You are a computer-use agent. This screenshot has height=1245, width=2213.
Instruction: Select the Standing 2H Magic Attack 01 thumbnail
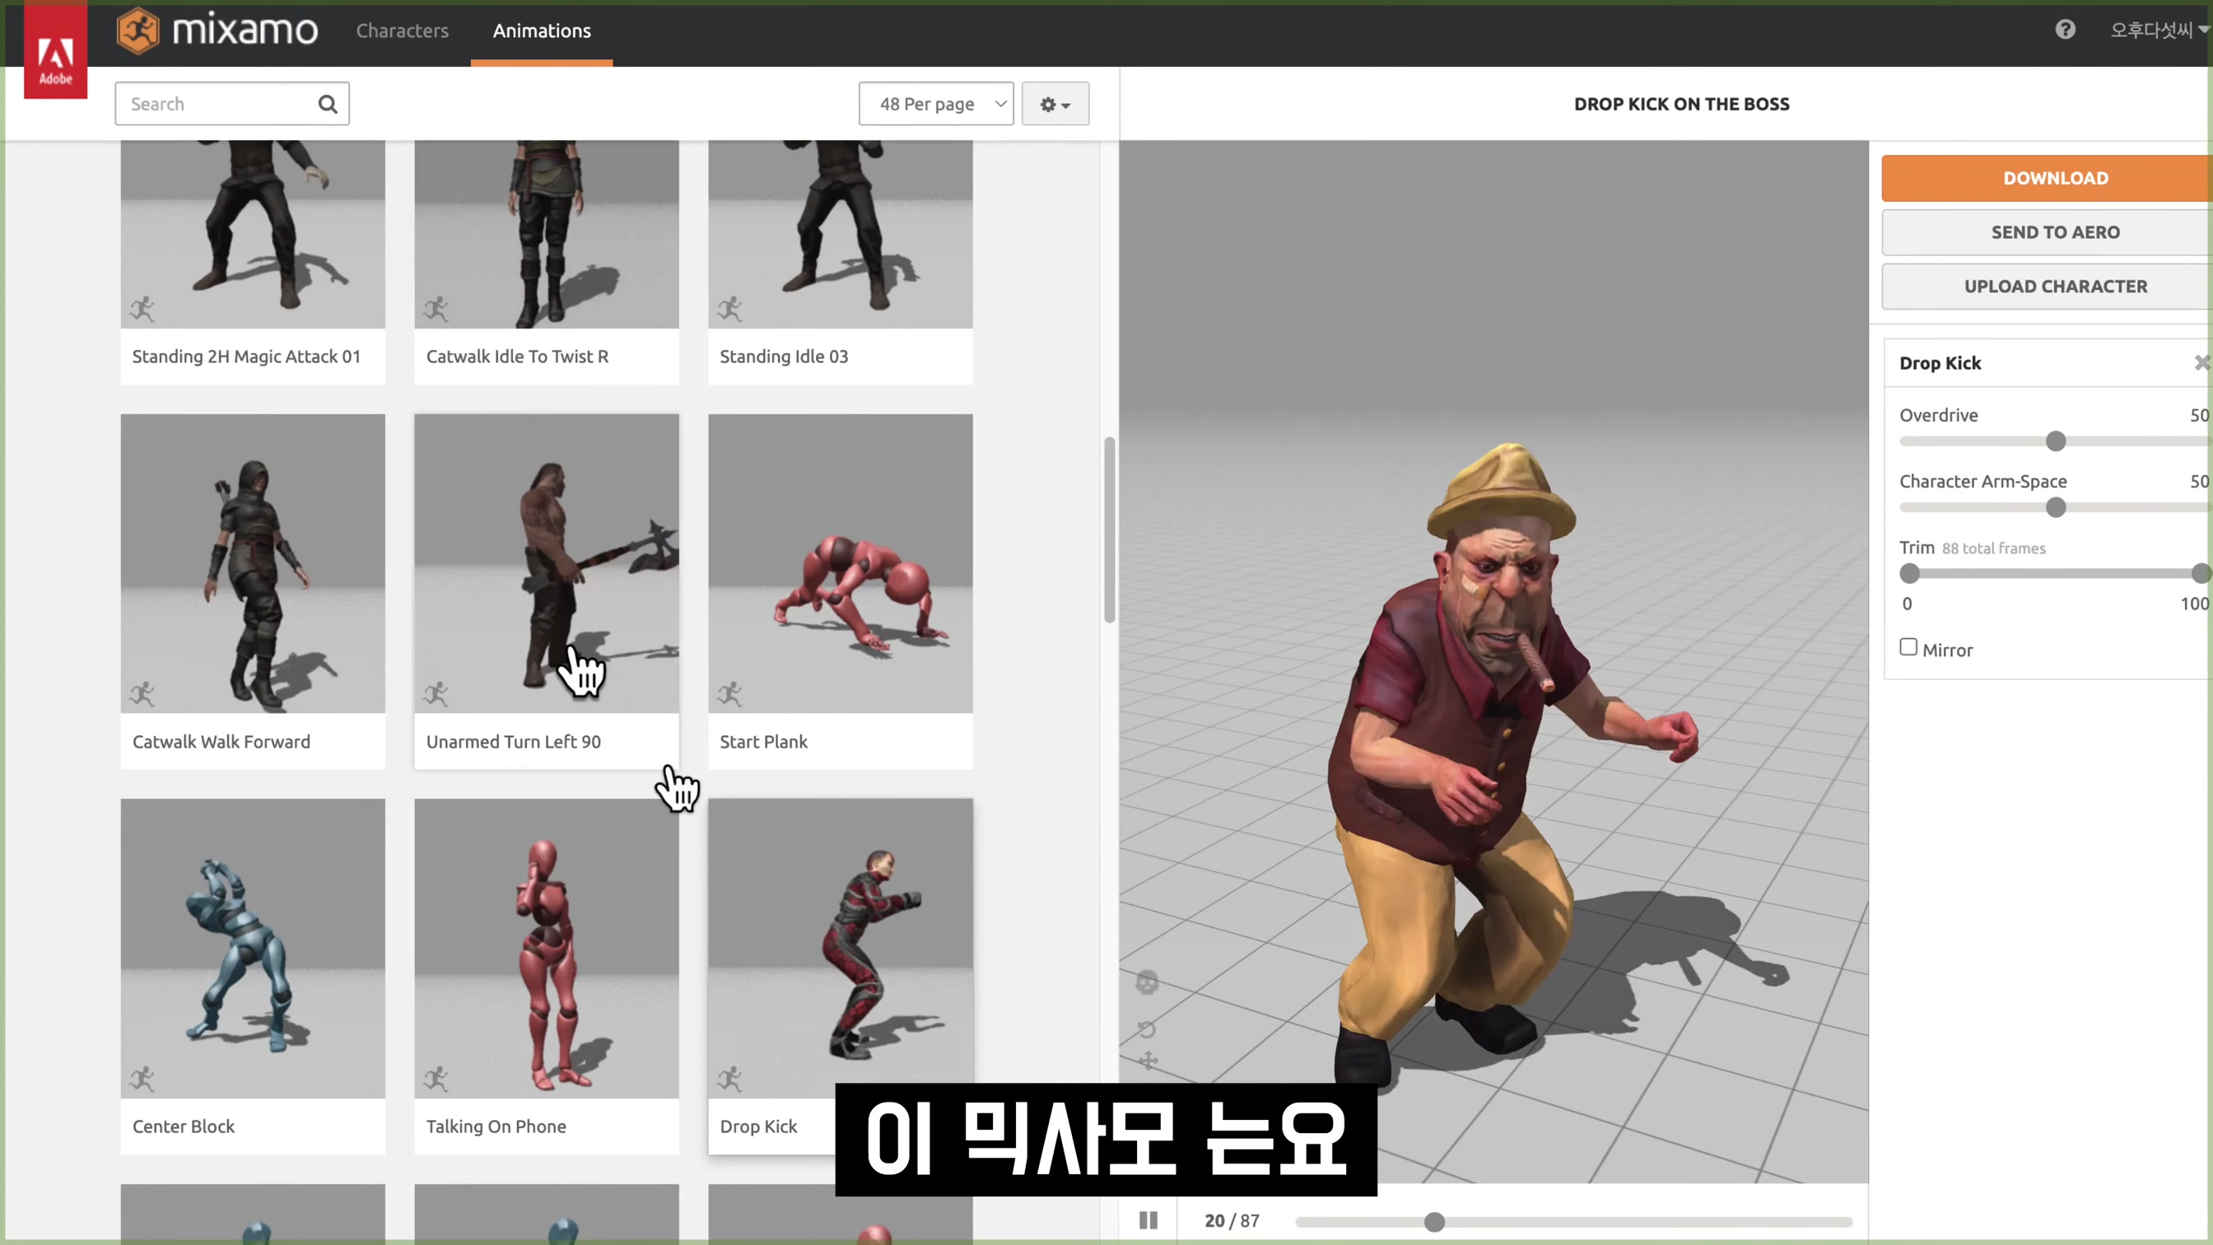pos(253,234)
